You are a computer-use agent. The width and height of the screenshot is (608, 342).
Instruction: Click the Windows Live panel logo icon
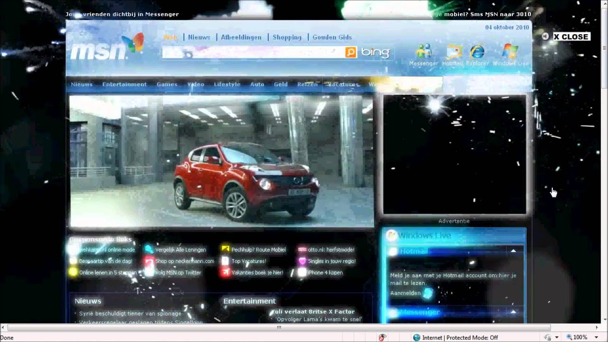(391, 235)
